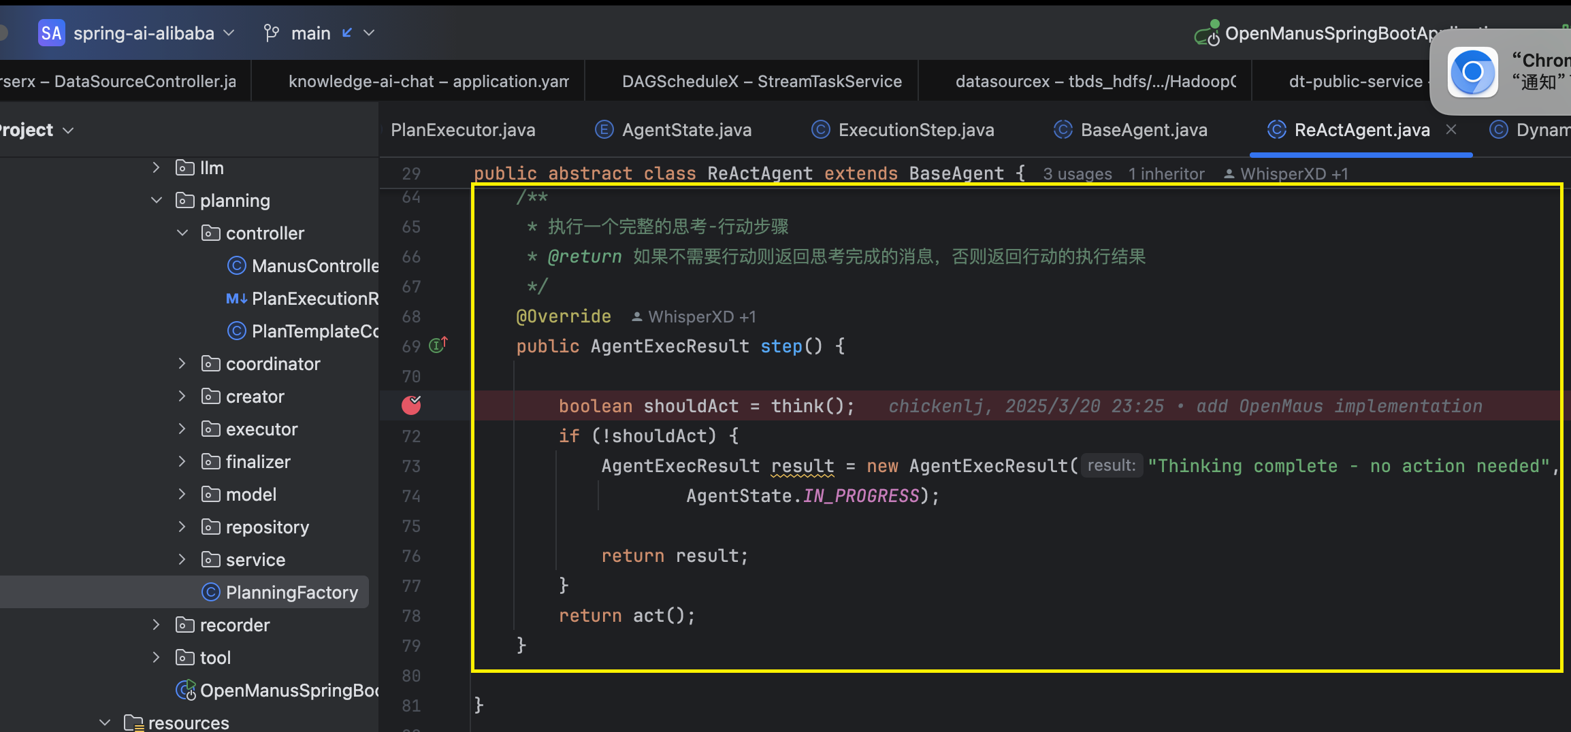
Task: Expand the creator folder
Action: point(182,396)
